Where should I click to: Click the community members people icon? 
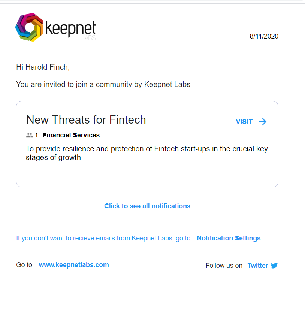[x=30, y=136]
